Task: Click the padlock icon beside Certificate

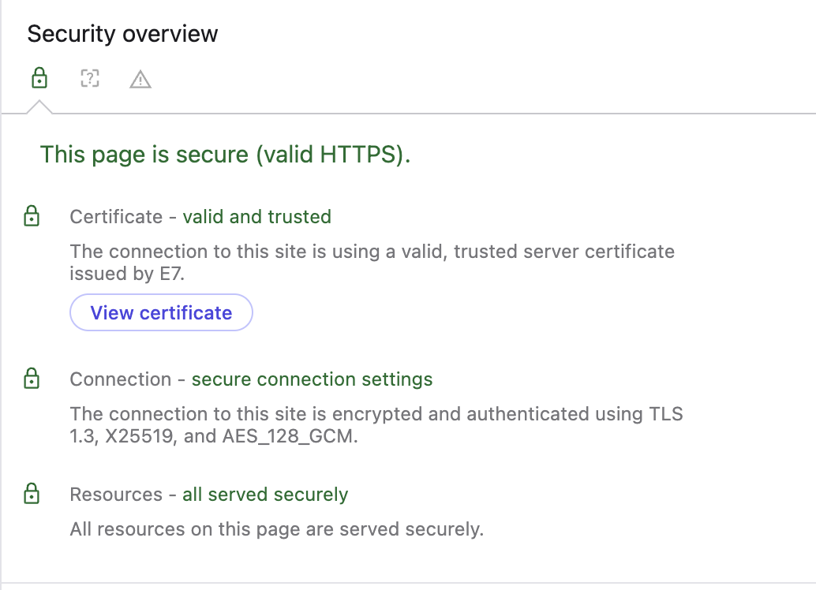Action: point(32,216)
